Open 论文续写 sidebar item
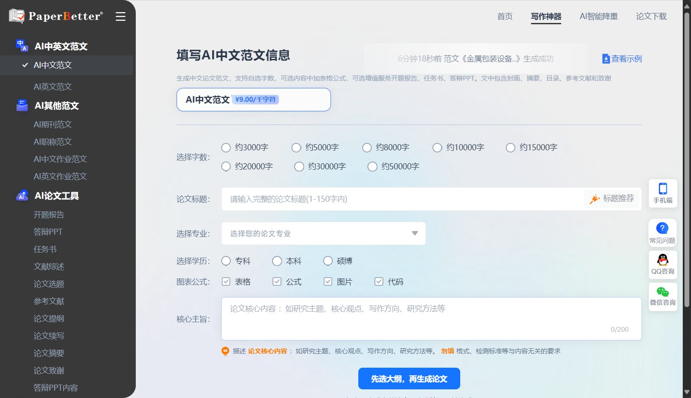The width and height of the screenshot is (691, 398). [49, 336]
